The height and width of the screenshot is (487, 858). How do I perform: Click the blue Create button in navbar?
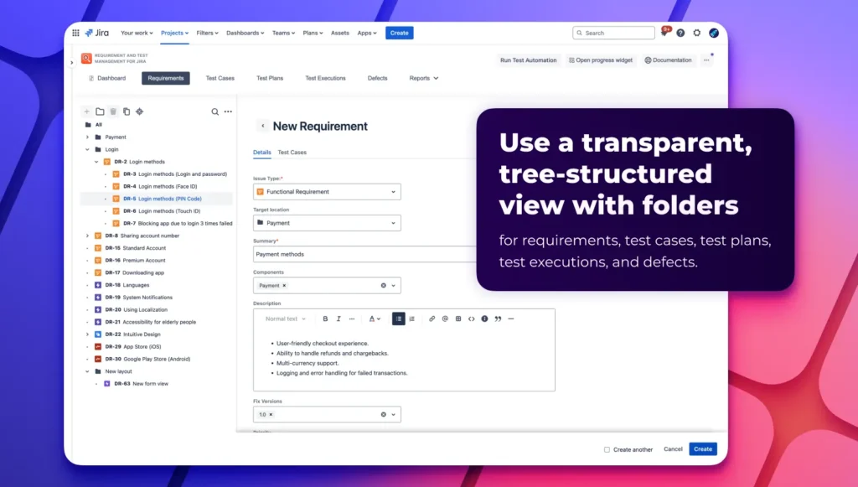400,33
